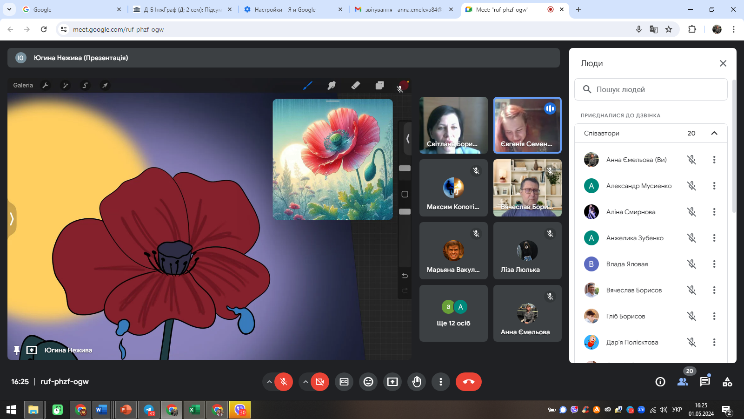Click Світлана Бори... video tile

pos(453,125)
